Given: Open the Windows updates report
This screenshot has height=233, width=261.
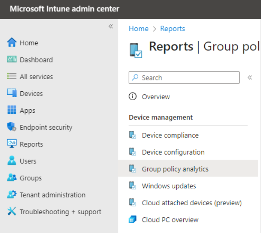Looking at the screenshot, I should tap(169, 186).
